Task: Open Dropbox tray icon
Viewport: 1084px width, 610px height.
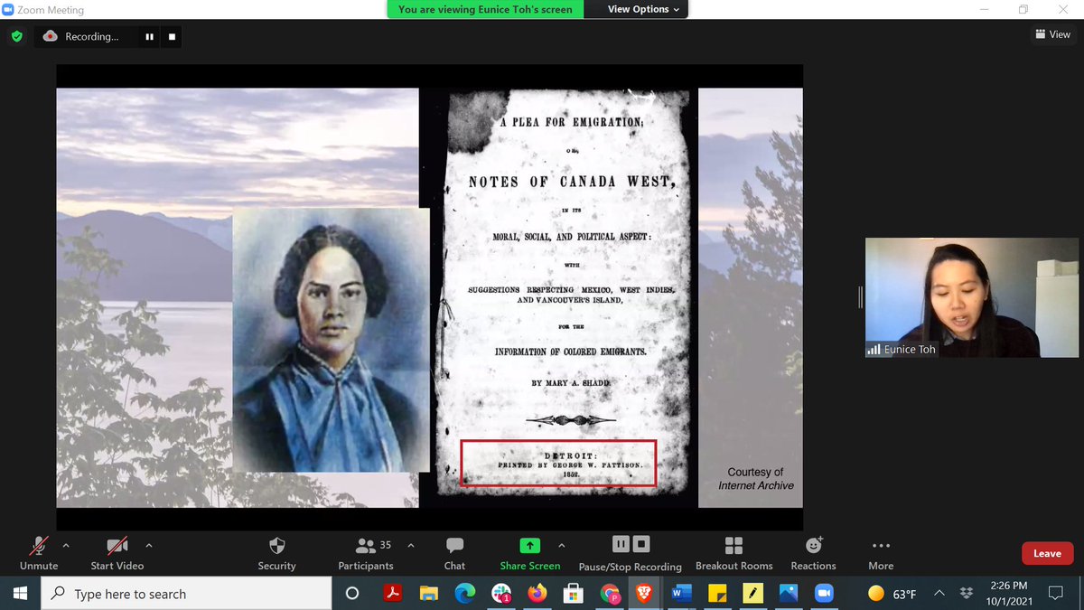Action: click(966, 594)
